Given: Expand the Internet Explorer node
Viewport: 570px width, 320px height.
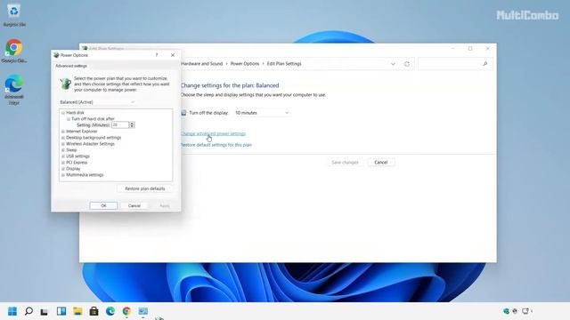Looking at the screenshot, I should tap(63, 132).
